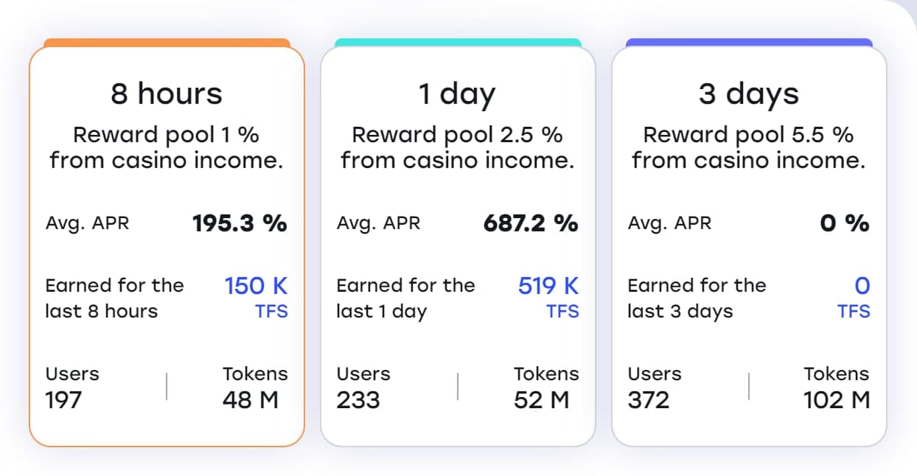Click the users count 197
The image size is (917, 476).
pyautogui.click(x=63, y=400)
